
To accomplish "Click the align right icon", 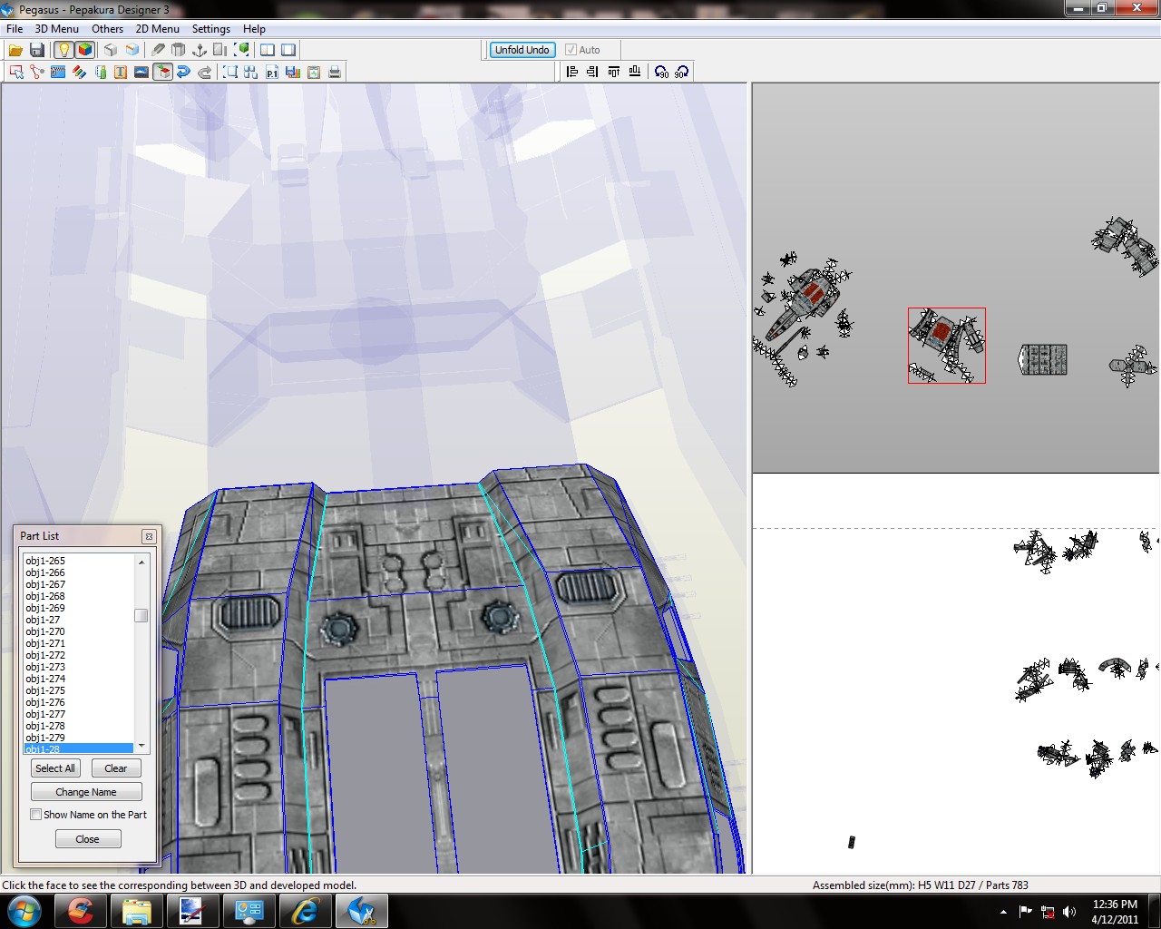I will [x=593, y=72].
